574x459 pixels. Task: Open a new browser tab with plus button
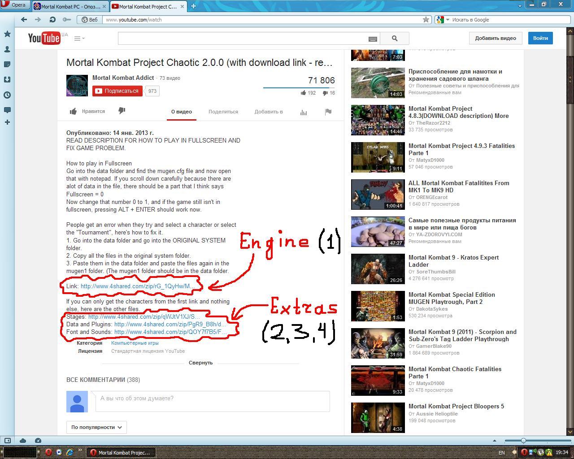click(x=193, y=6)
